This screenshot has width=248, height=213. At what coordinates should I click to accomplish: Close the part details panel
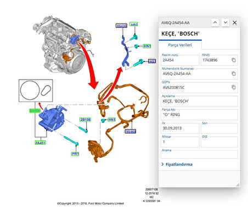(235, 23)
